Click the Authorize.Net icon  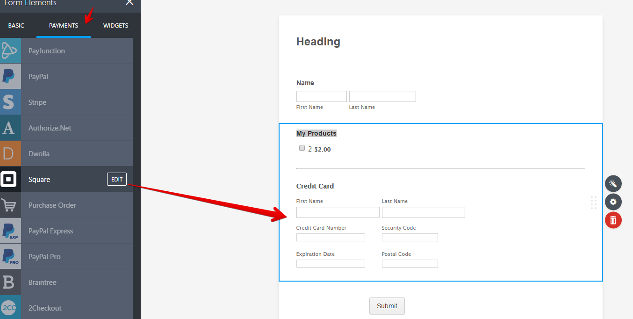pyautogui.click(x=10, y=128)
